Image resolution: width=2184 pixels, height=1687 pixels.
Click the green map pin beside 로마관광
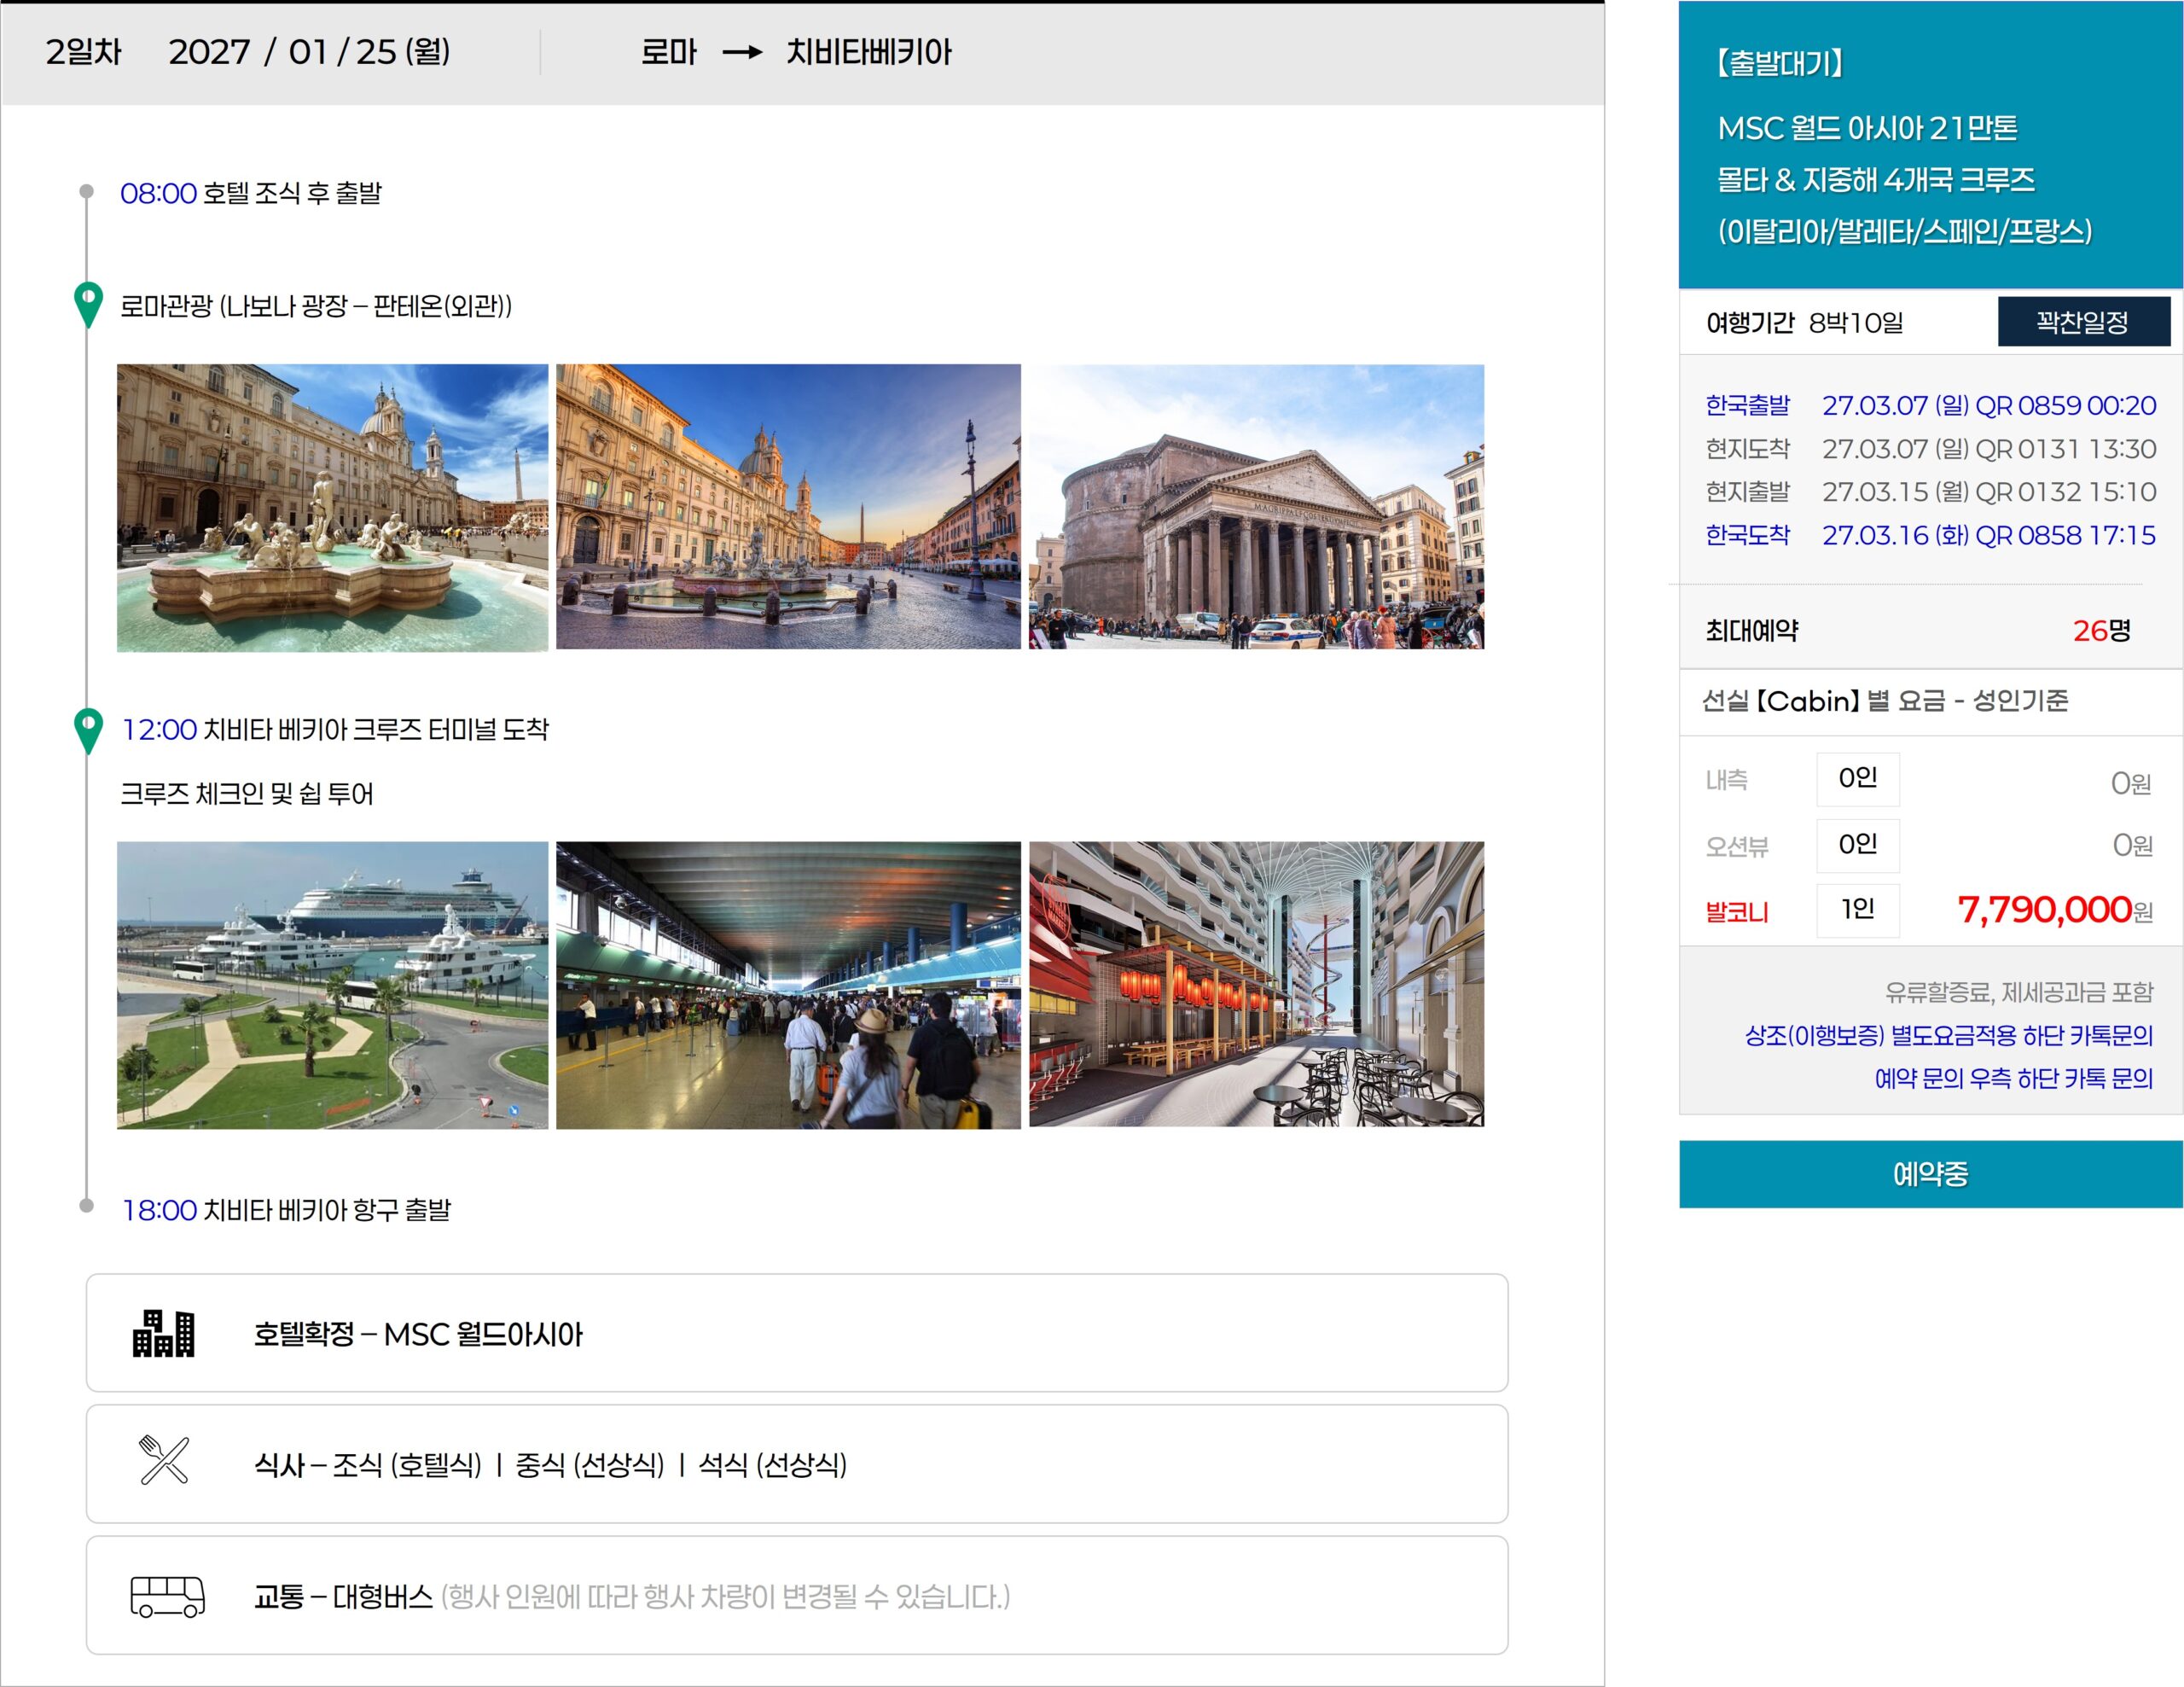pos(89,305)
